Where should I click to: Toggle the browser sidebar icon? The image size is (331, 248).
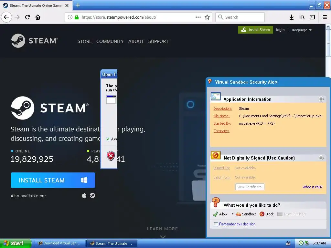[x=312, y=17]
